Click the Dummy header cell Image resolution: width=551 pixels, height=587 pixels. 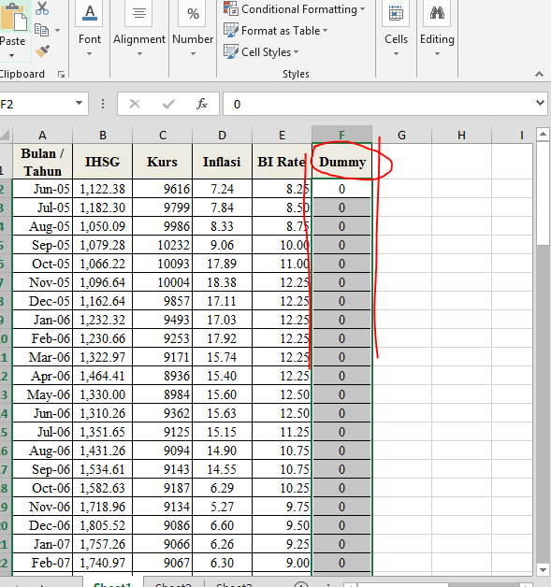342,162
